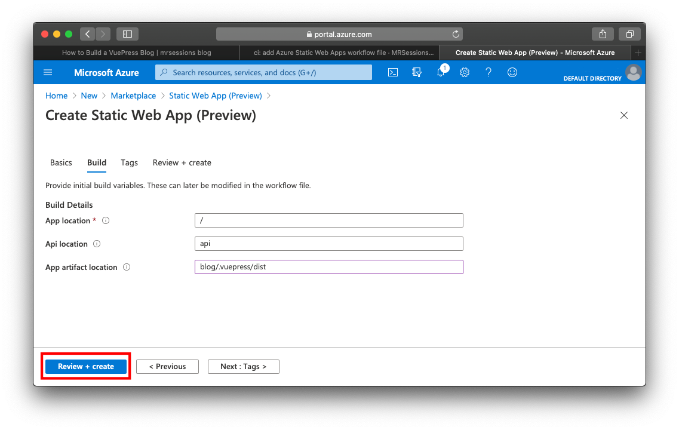Add a new Safari tab

[638, 53]
